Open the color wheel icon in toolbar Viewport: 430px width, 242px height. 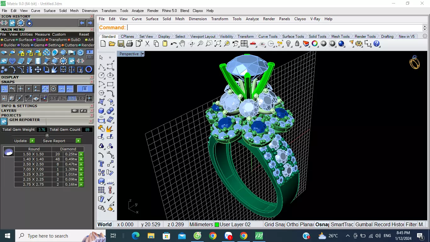coord(315,44)
